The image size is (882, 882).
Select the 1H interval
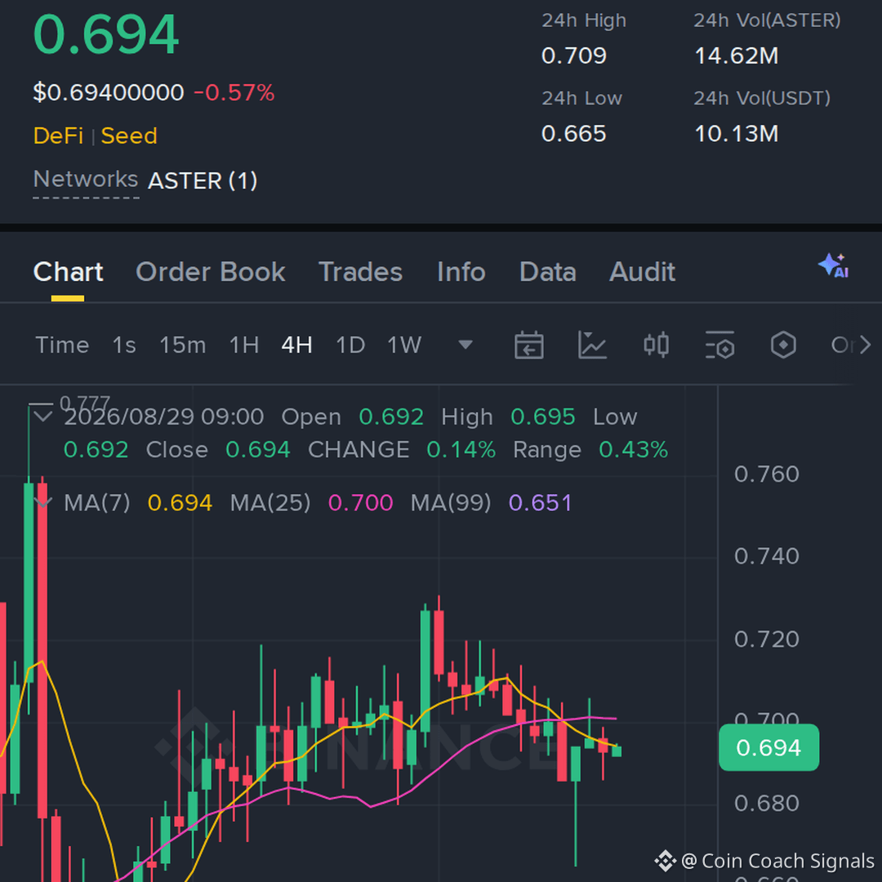point(244,345)
